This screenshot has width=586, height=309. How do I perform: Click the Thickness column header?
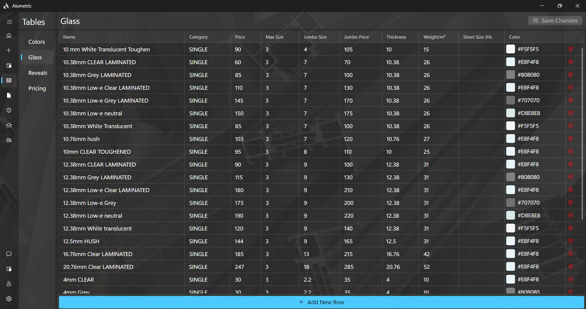coord(400,37)
